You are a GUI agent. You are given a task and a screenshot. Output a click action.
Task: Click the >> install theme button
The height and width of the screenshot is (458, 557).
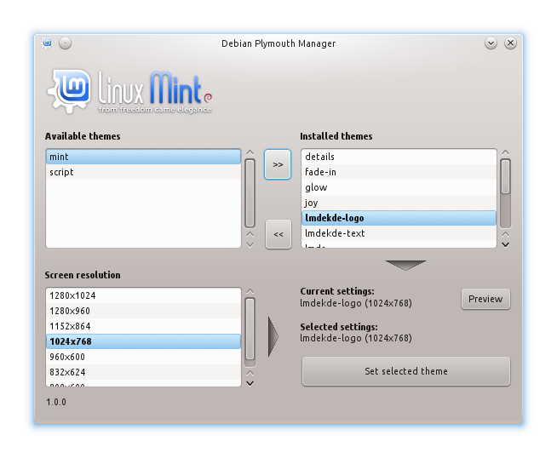[x=278, y=164]
